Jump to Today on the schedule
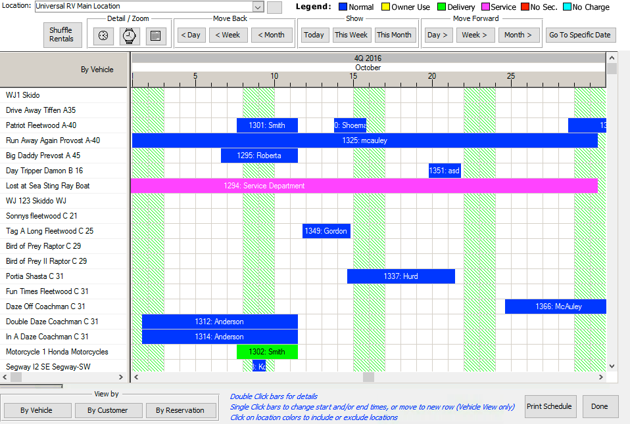Image resolution: width=630 pixels, height=424 pixels. [x=314, y=35]
